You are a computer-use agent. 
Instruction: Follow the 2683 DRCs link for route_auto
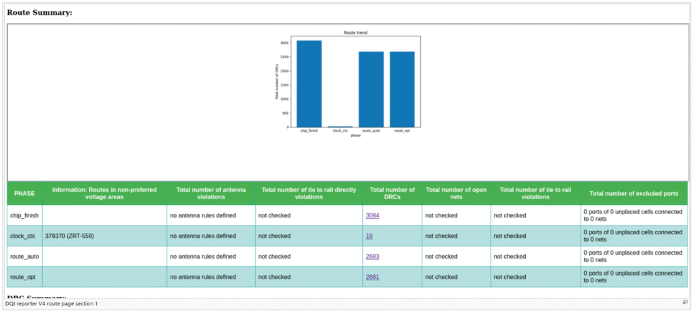pyautogui.click(x=372, y=257)
